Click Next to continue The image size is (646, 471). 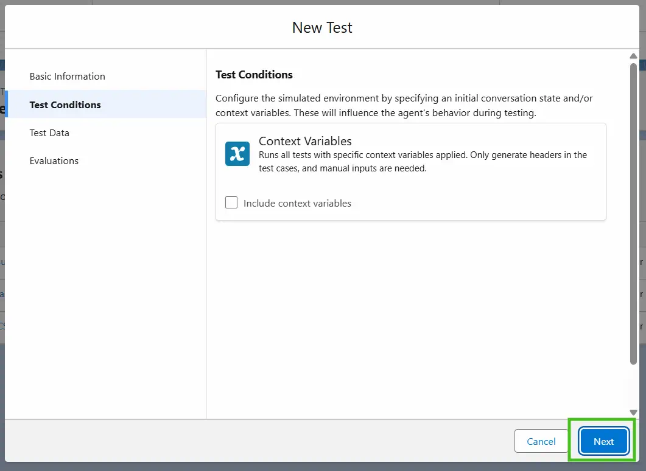pos(603,441)
